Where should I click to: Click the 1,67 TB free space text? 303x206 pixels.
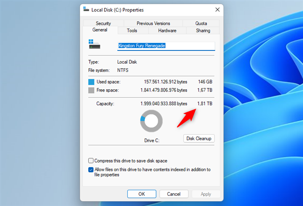click(205, 90)
